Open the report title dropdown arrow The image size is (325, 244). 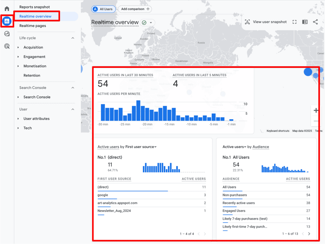pyautogui.click(x=151, y=23)
